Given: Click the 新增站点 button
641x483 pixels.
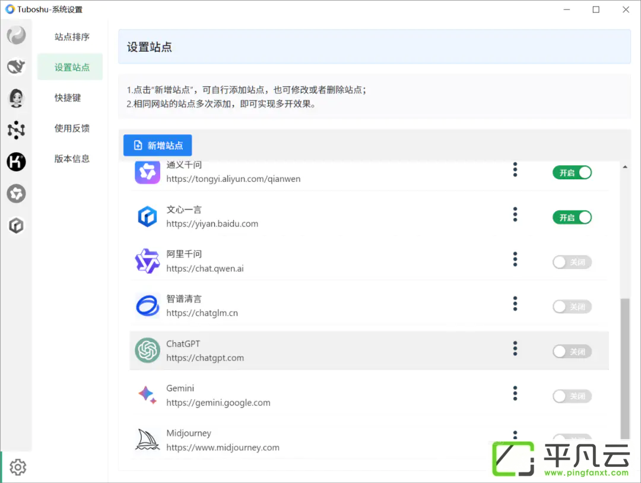Looking at the screenshot, I should click(158, 146).
